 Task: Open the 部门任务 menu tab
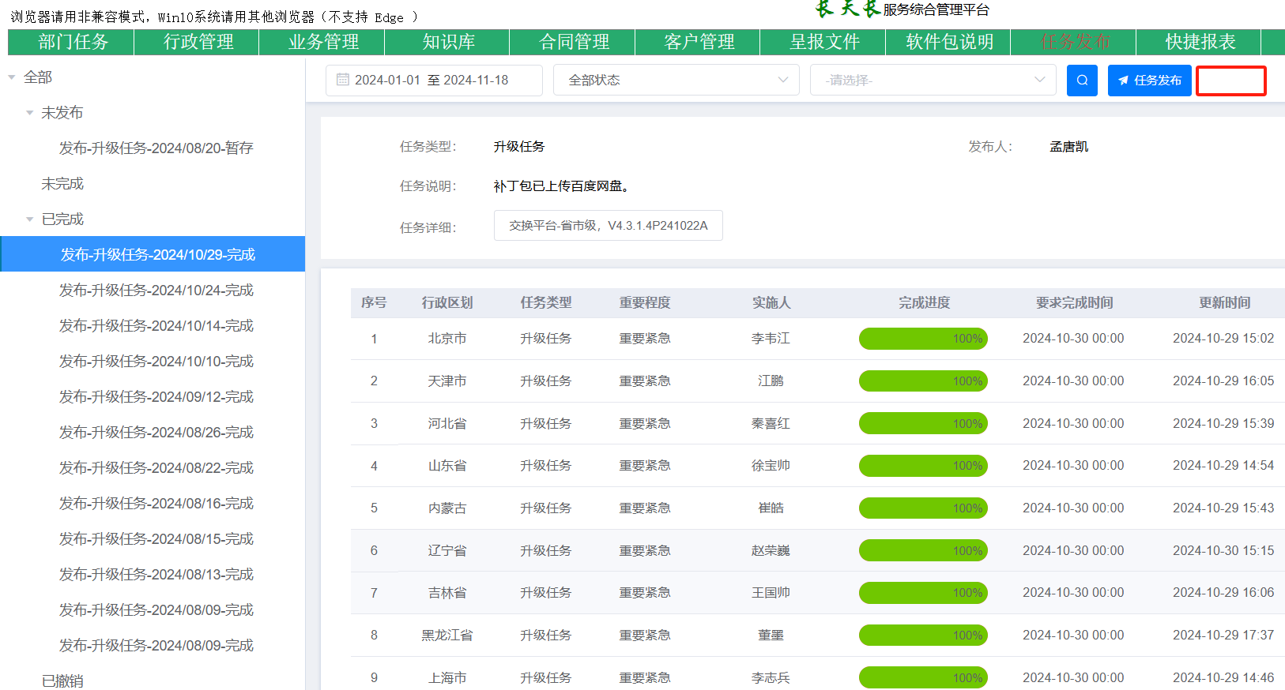coord(72,42)
